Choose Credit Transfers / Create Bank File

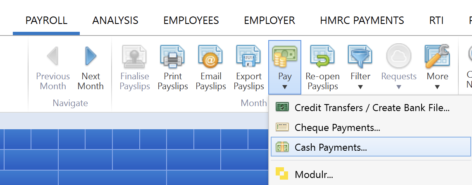coord(371,108)
